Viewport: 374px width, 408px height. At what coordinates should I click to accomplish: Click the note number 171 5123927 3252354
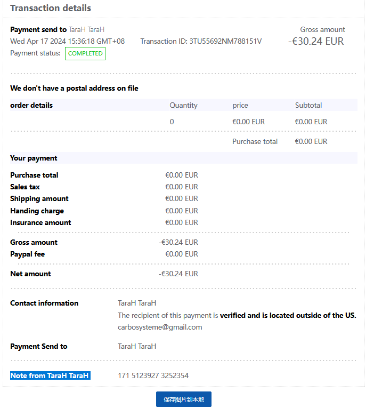(x=153, y=375)
